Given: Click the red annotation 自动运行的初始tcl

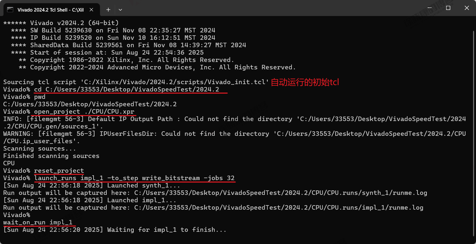Looking at the screenshot, I should point(305,82).
